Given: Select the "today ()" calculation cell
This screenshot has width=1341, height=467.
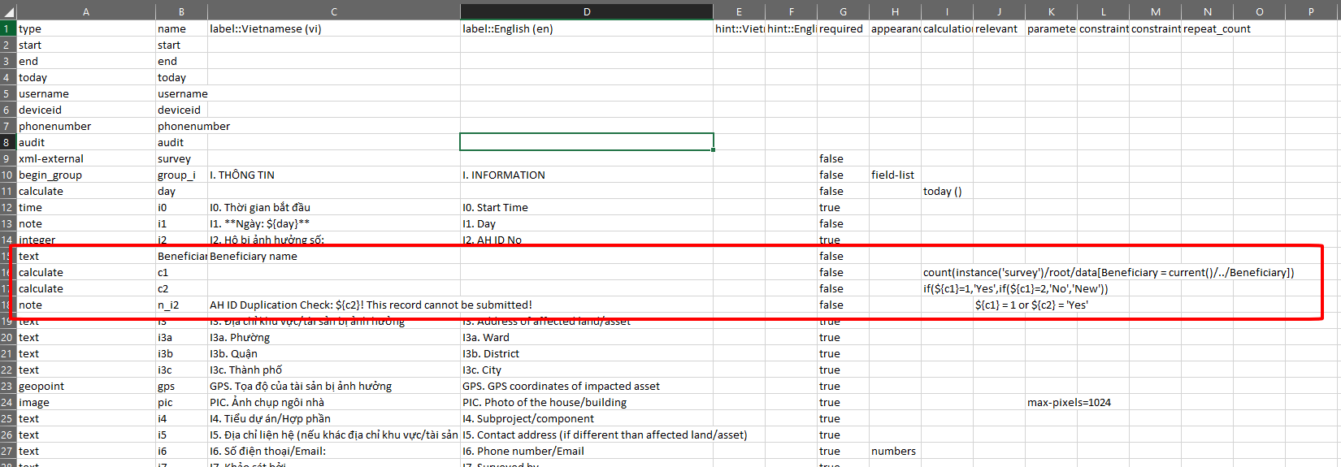Looking at the screenshot, I should pos(943,191).
